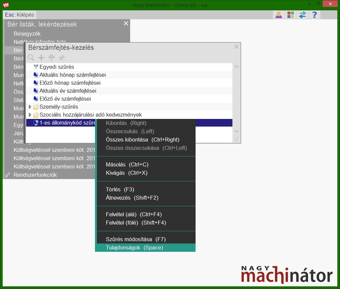Select Egyedi szűrés row
Image resolution: width=340 pixels, height=289 pixels.
(x=129, y=67)
